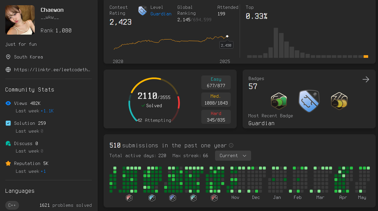Click the Top 0.33% value
The width and height of the screenshot is (378, 211).
[x=256, y=16]
